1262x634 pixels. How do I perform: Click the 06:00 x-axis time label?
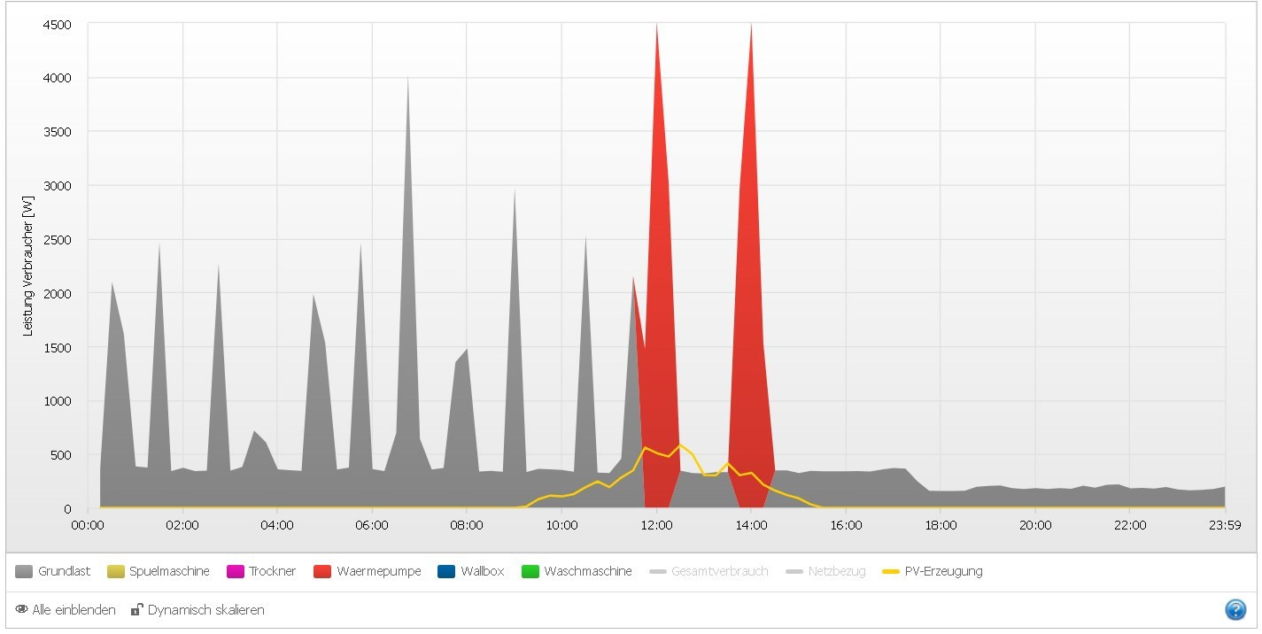tap(372, 525)
